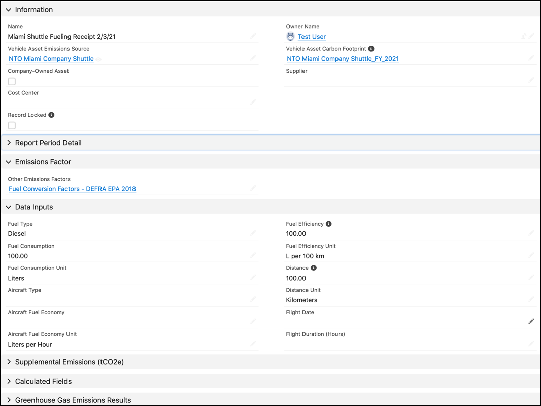Open NTO Miami Company Shuttle_FY_2021 link
Screen dimensions: 541x406
coord(343,59)
